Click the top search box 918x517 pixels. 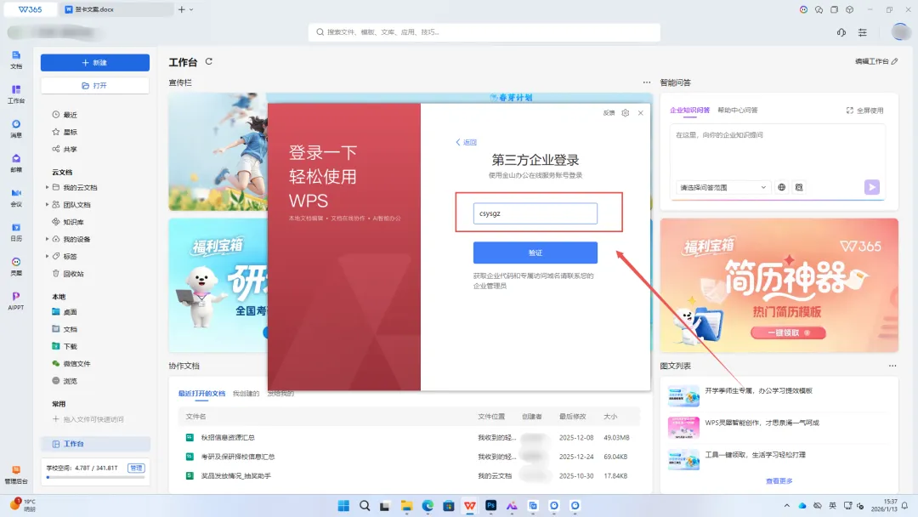[484, 32]
